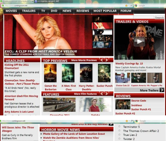Image resolution: width=166 pixels, height=141 pixels.
Task: Open the CinemaCon 2011 feature image
Action: click(59, 105)
